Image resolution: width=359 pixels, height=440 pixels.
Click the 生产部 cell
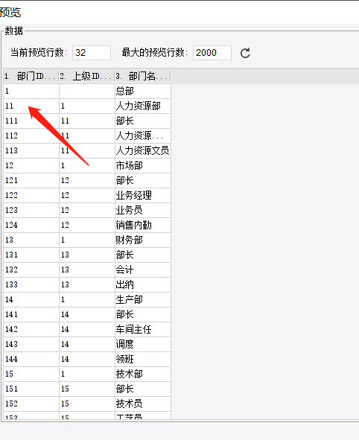click(143, 299)
